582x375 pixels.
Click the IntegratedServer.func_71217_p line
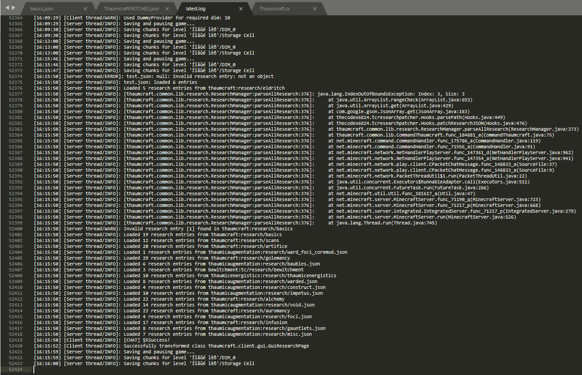305,211
